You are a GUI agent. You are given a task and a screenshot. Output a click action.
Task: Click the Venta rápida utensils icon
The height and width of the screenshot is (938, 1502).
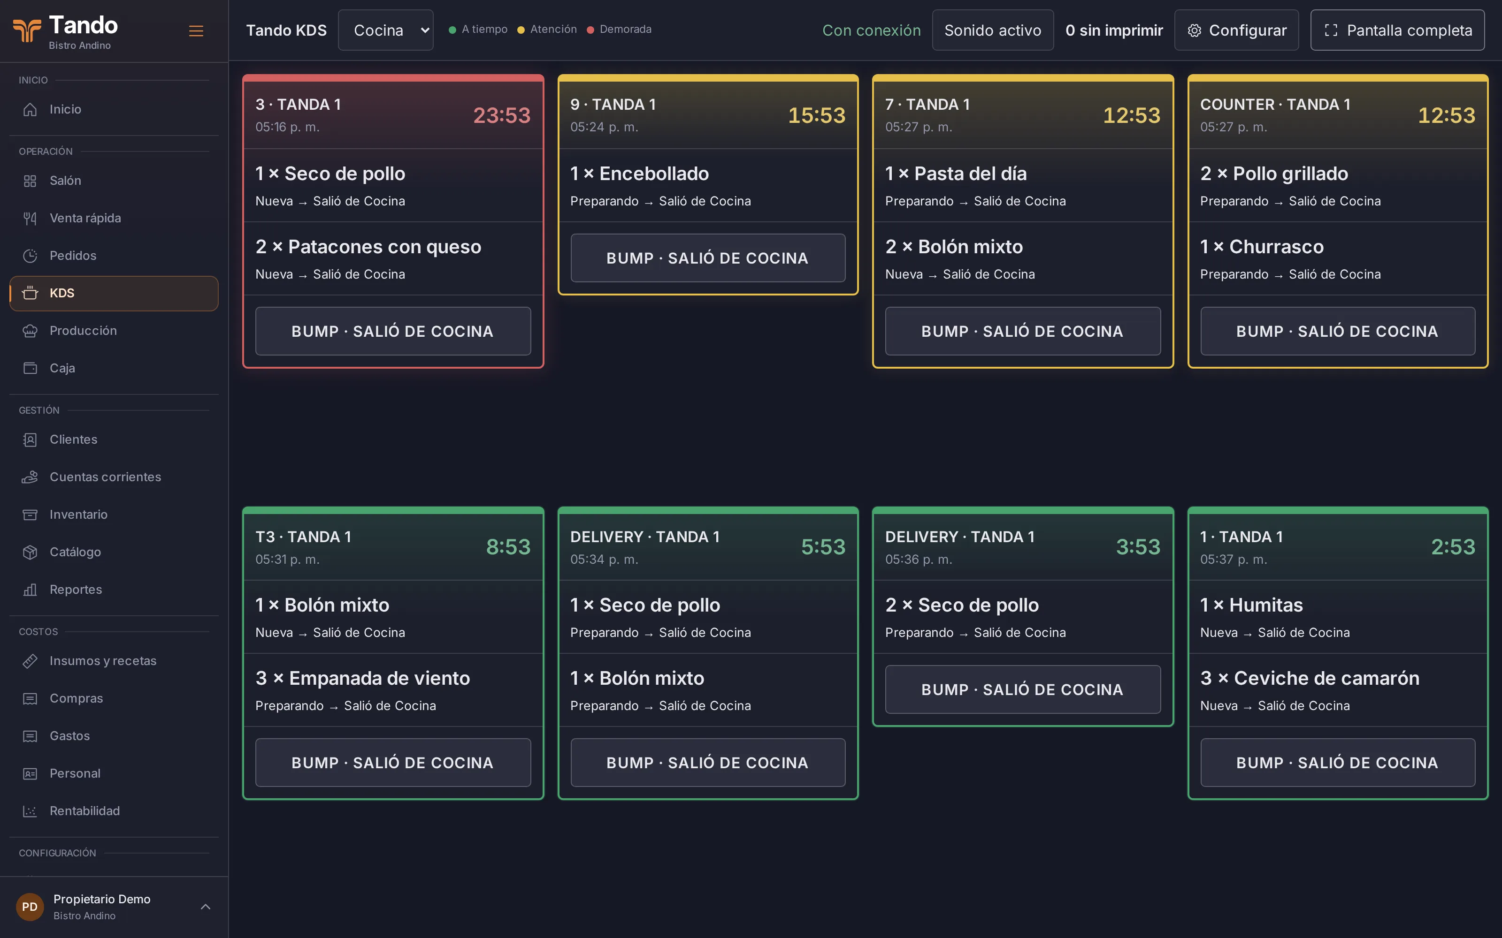[30, 218]
